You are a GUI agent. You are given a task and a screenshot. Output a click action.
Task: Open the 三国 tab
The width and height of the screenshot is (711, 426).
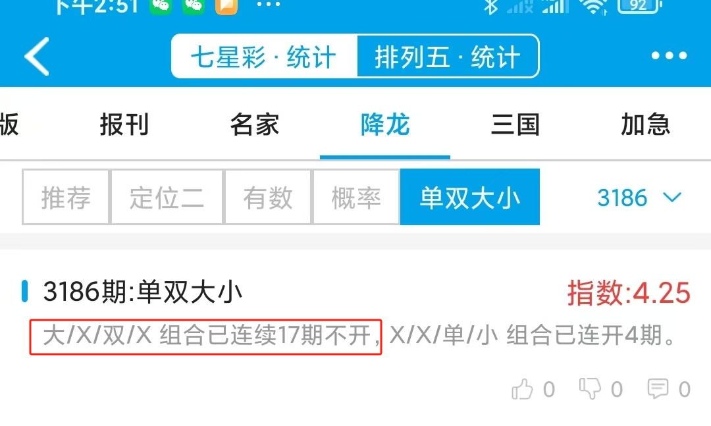click(x=515, y=124)
